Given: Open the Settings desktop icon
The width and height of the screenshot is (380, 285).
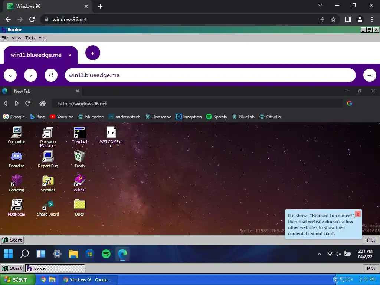Looking at the screenshot, I should (x=48, y=183).
